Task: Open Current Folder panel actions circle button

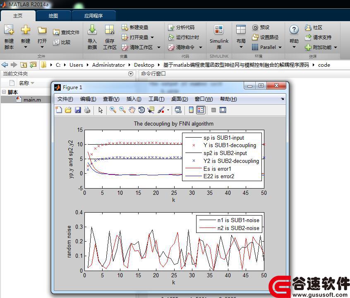Action: 131,74
